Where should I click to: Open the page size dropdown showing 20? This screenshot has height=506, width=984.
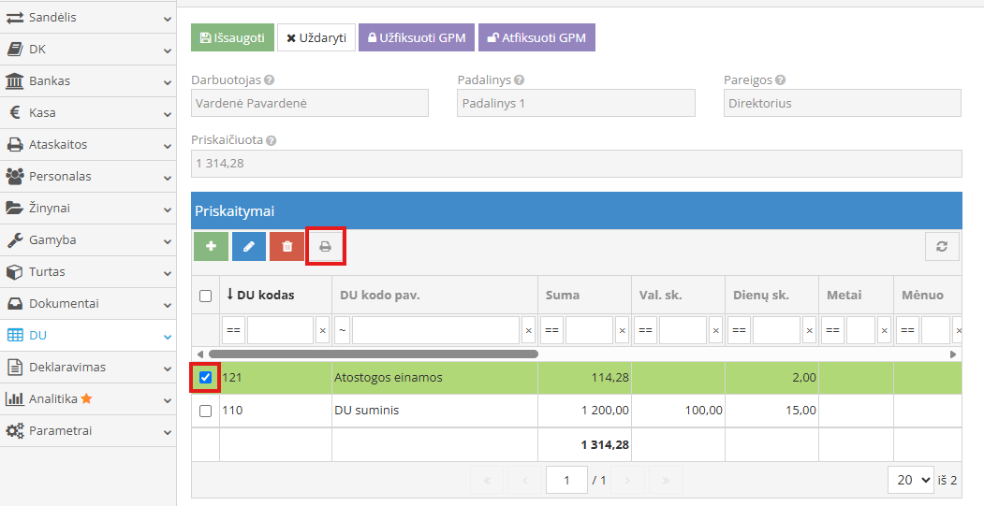[x=911, y=481]
